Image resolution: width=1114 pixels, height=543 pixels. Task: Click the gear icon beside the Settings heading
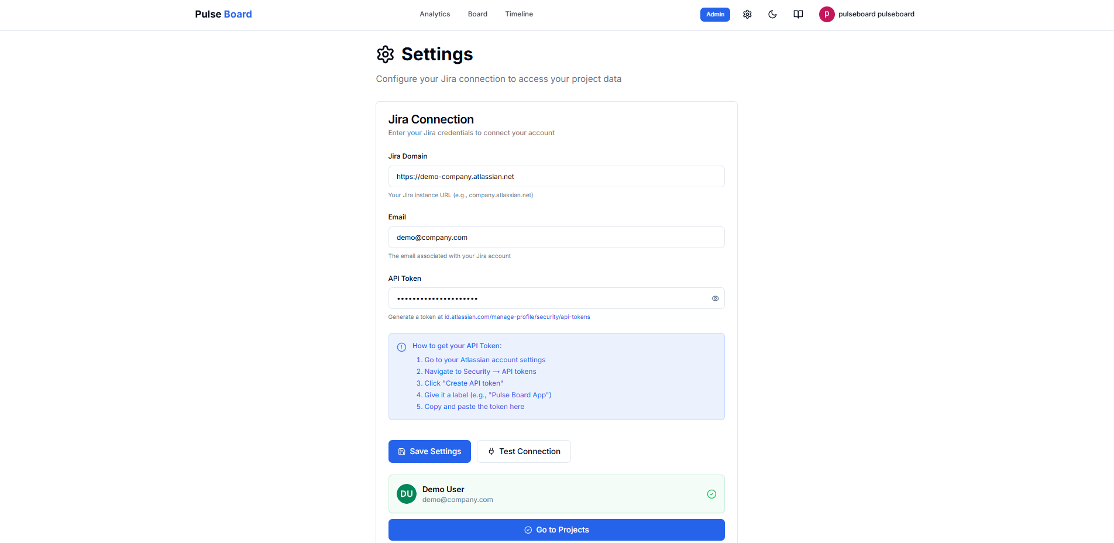tap(385, 54)
